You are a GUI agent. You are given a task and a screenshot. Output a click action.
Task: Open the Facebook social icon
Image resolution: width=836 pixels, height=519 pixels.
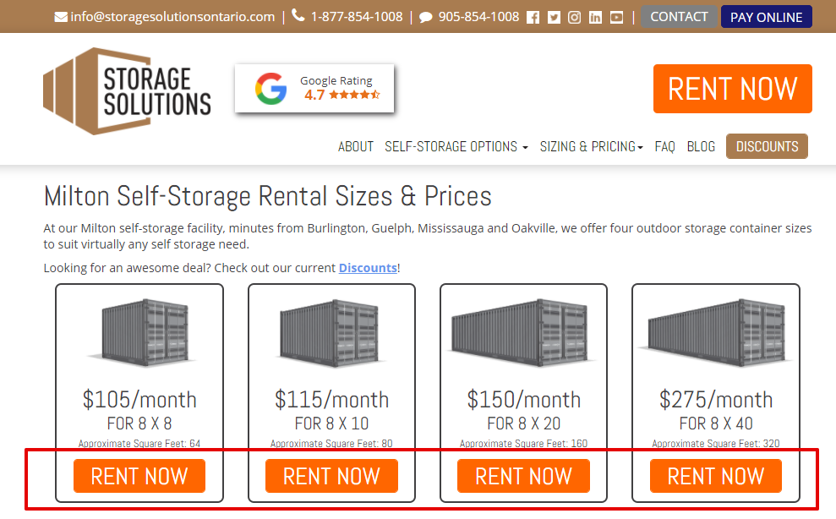(533, 15)
